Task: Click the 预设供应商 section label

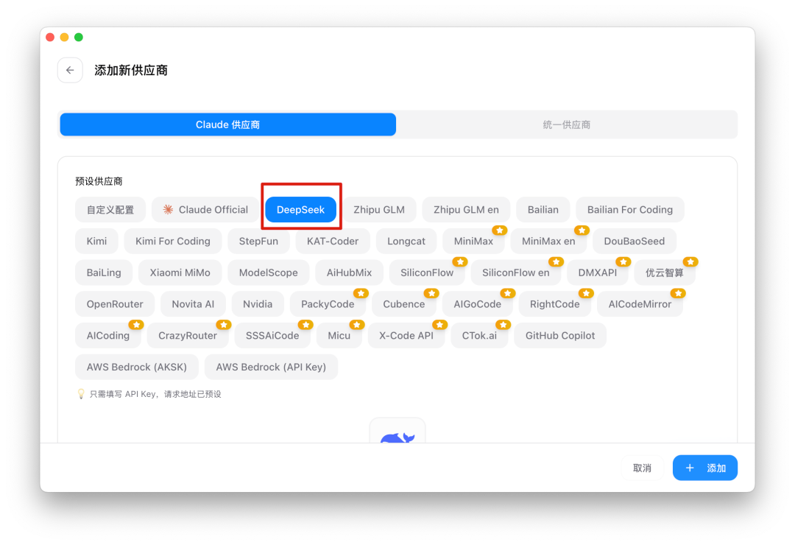Action: coord(99,181)
